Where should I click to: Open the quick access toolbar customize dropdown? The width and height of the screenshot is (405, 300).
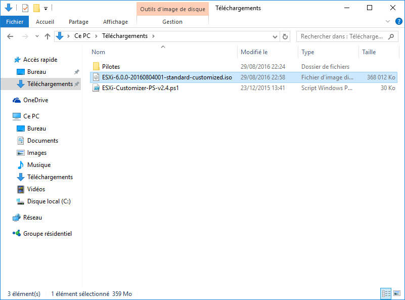pyautogui.click(x=46, y=9)
